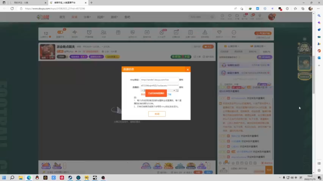Open the AD calendar icon in the streamer toolbar
The height and width of the screenshot is (181, 323).
point(147,32)
